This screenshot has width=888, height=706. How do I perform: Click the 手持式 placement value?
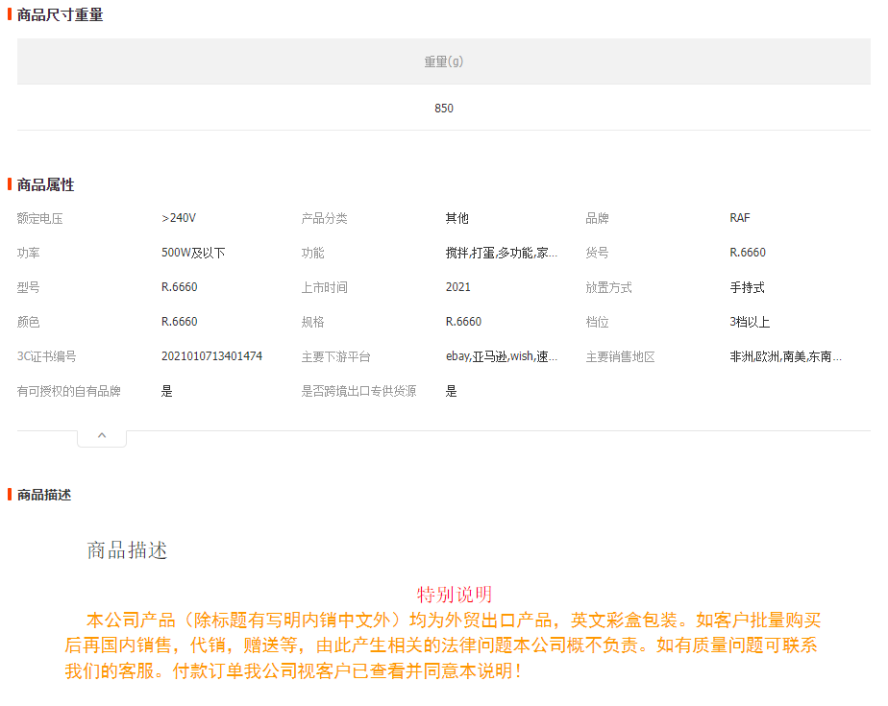(x=747, y=287)
